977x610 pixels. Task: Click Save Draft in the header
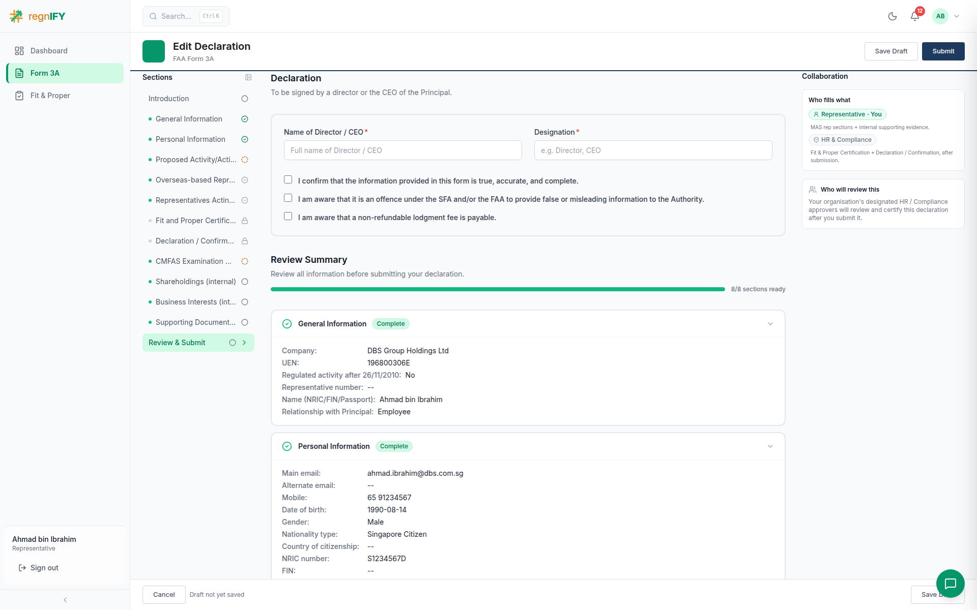click(891, 51)
